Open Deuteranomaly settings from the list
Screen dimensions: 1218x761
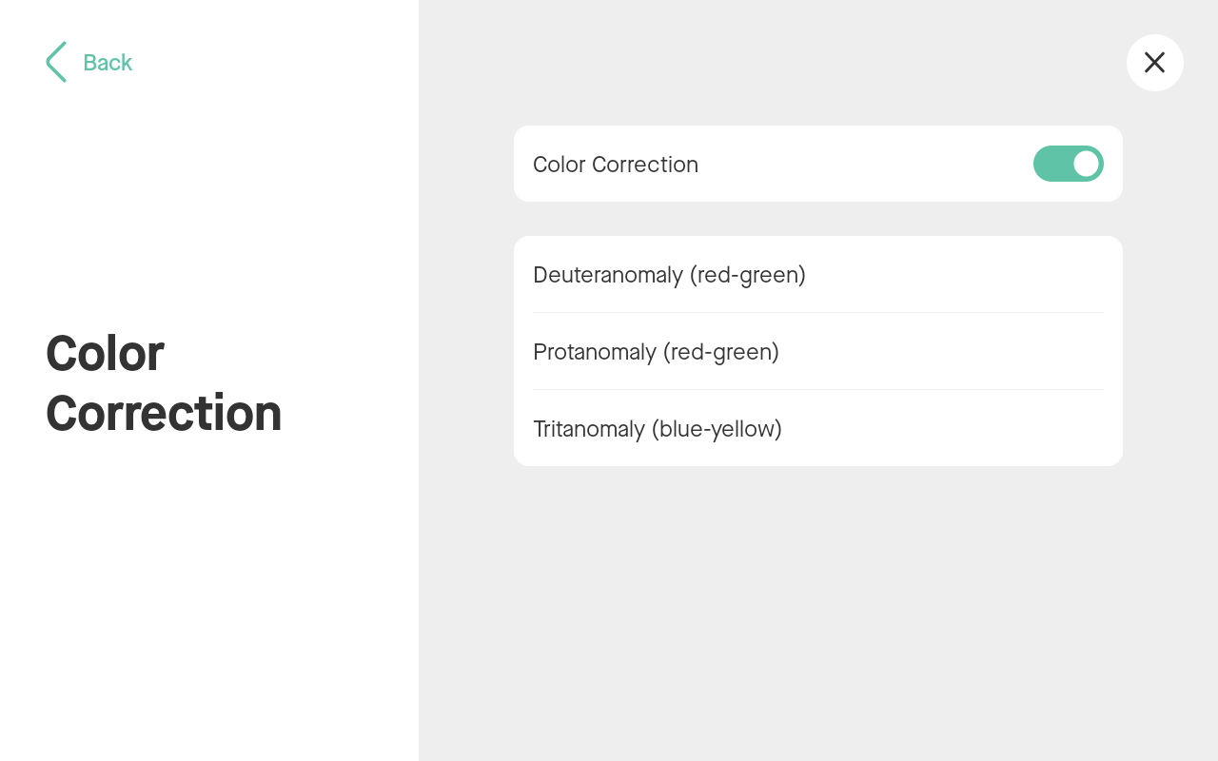click(x=669, y=275)
